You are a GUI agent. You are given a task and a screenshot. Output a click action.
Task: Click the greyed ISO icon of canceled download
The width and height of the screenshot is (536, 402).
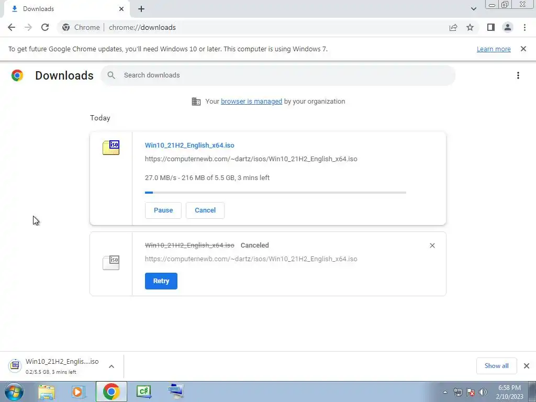(x=111, y=263)
